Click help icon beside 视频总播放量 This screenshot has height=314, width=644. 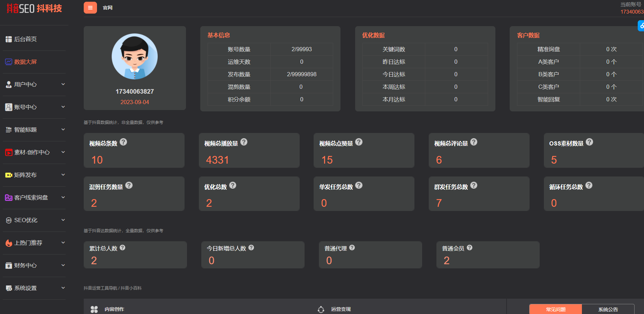(244, 142)
